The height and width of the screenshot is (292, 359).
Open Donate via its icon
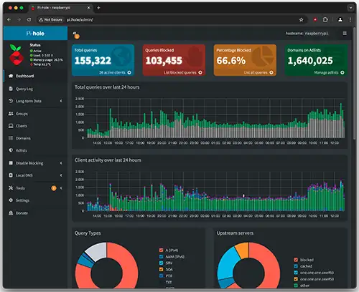11,213
